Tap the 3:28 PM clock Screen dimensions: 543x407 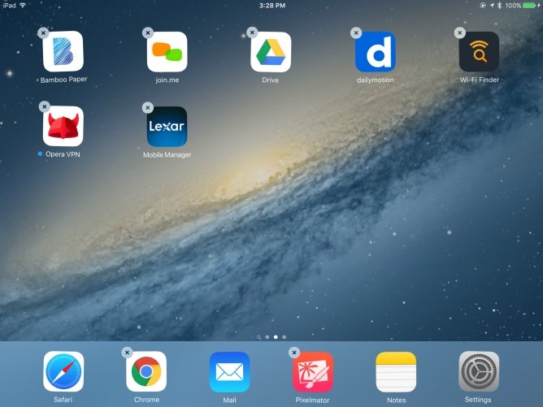(x=272, y=6)
